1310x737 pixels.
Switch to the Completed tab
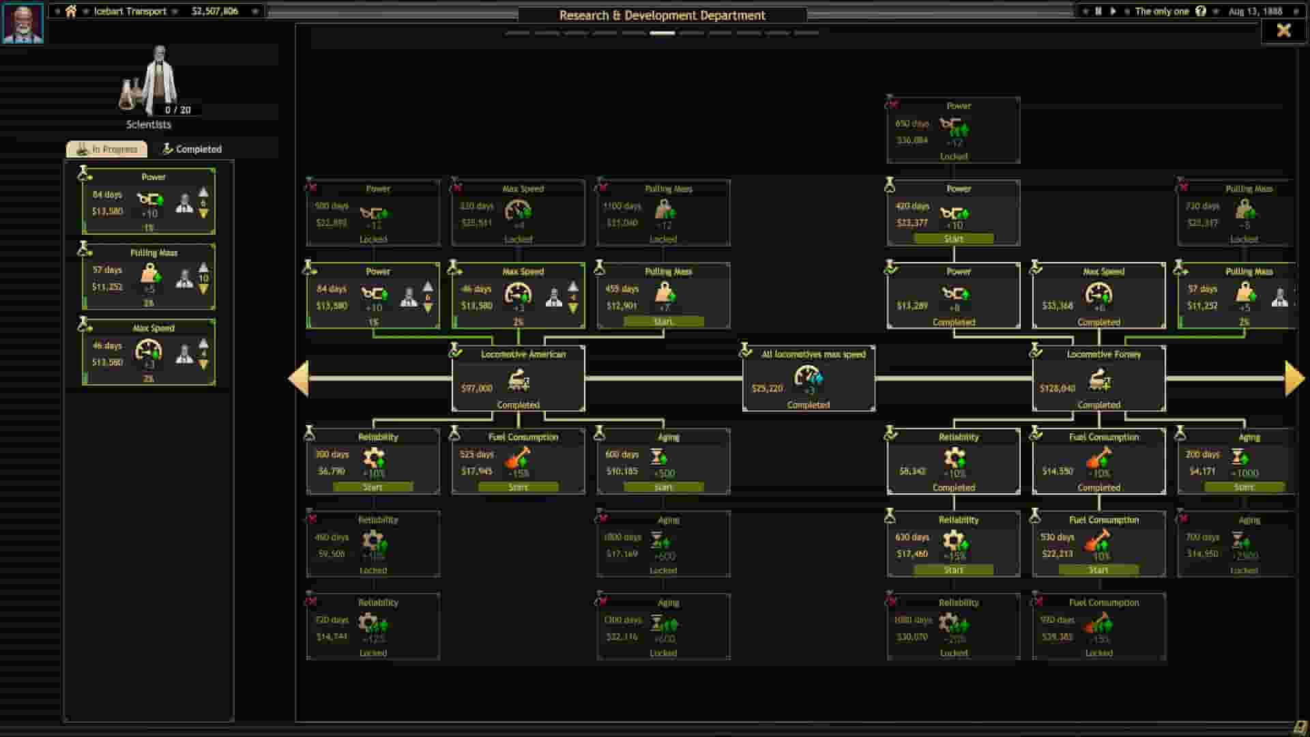[192, 149]
